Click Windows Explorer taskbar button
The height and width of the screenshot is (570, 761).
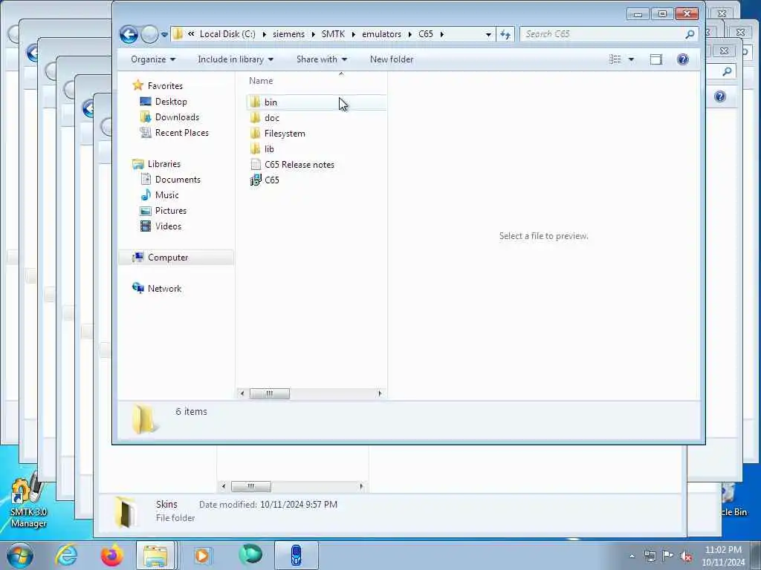point(155,555)
